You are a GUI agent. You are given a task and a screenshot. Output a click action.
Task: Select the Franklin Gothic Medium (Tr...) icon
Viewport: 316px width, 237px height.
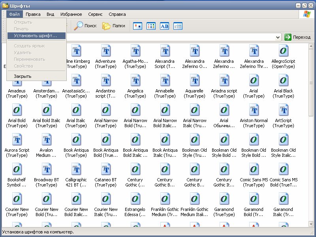pyautogui.click(x=165, y=199)
